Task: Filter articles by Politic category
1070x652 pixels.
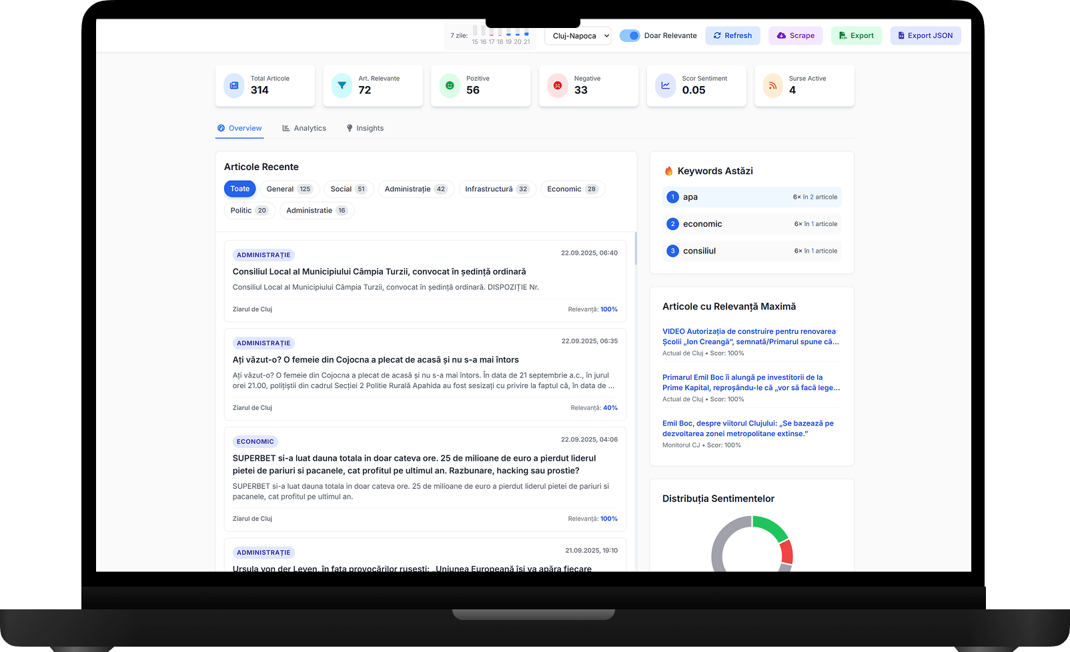Action: coord(249,210)
